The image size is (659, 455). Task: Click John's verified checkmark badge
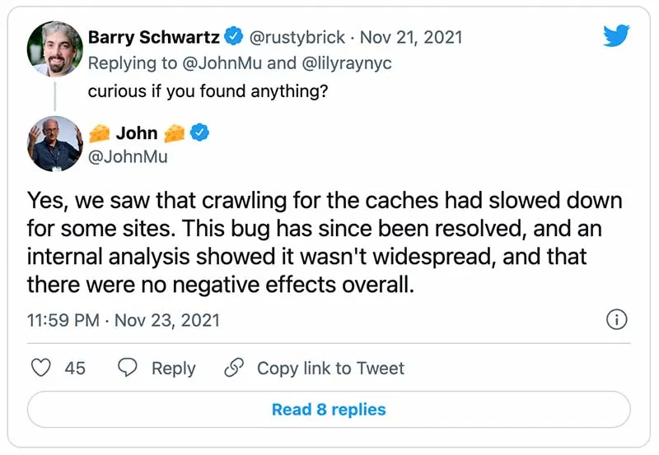pyautogui.click(x=199, y=132)
